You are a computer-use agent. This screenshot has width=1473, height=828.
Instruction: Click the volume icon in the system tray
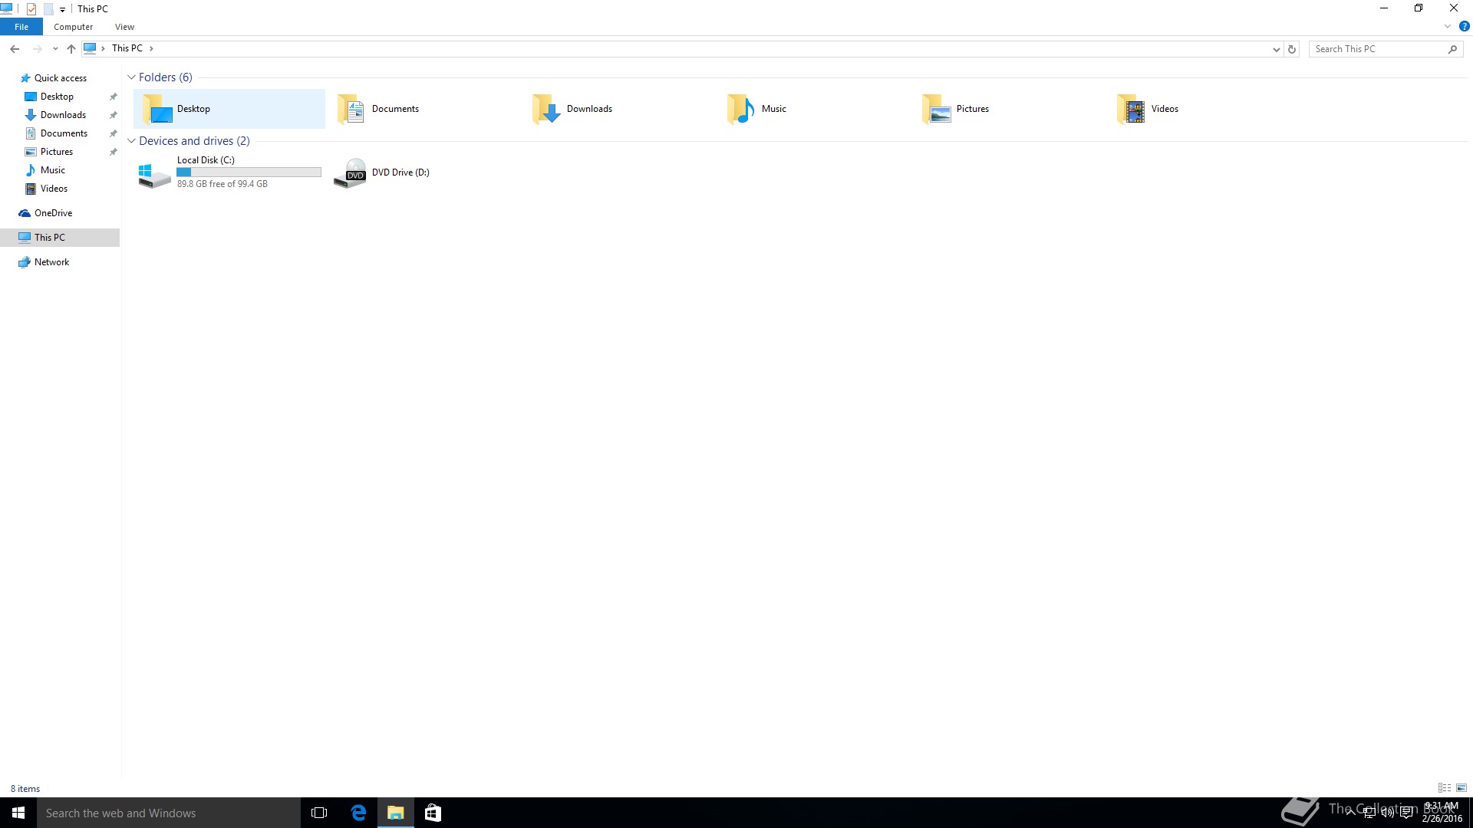coord(1387,813)
